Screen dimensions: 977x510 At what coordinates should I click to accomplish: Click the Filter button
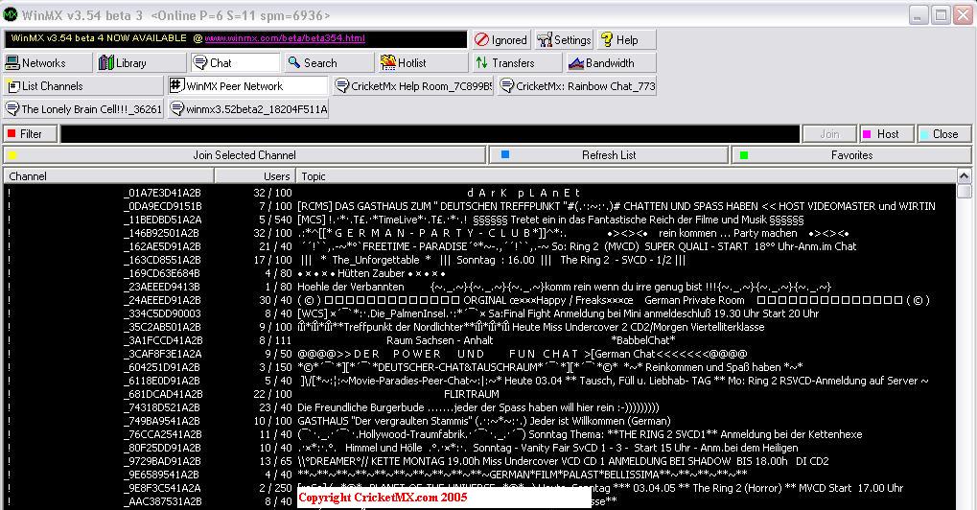click(x=30, y=134)
